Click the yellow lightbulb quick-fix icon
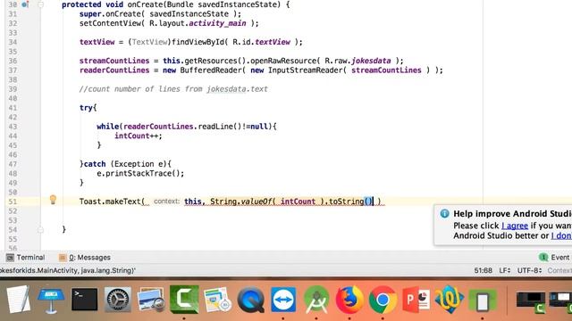Viewport: 572px width, 321px height. click(53, 200)
